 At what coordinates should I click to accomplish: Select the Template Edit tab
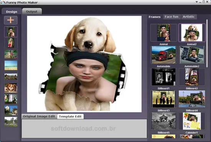(70, 116)
